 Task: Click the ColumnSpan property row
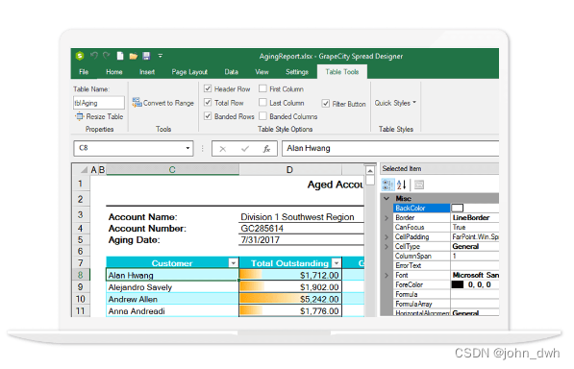[446, 256]
